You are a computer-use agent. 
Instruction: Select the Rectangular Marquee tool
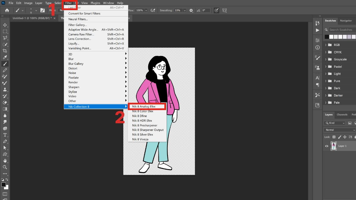coord(5,31)
